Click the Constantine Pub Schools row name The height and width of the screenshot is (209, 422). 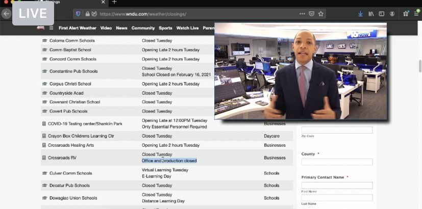click(73, 71)
